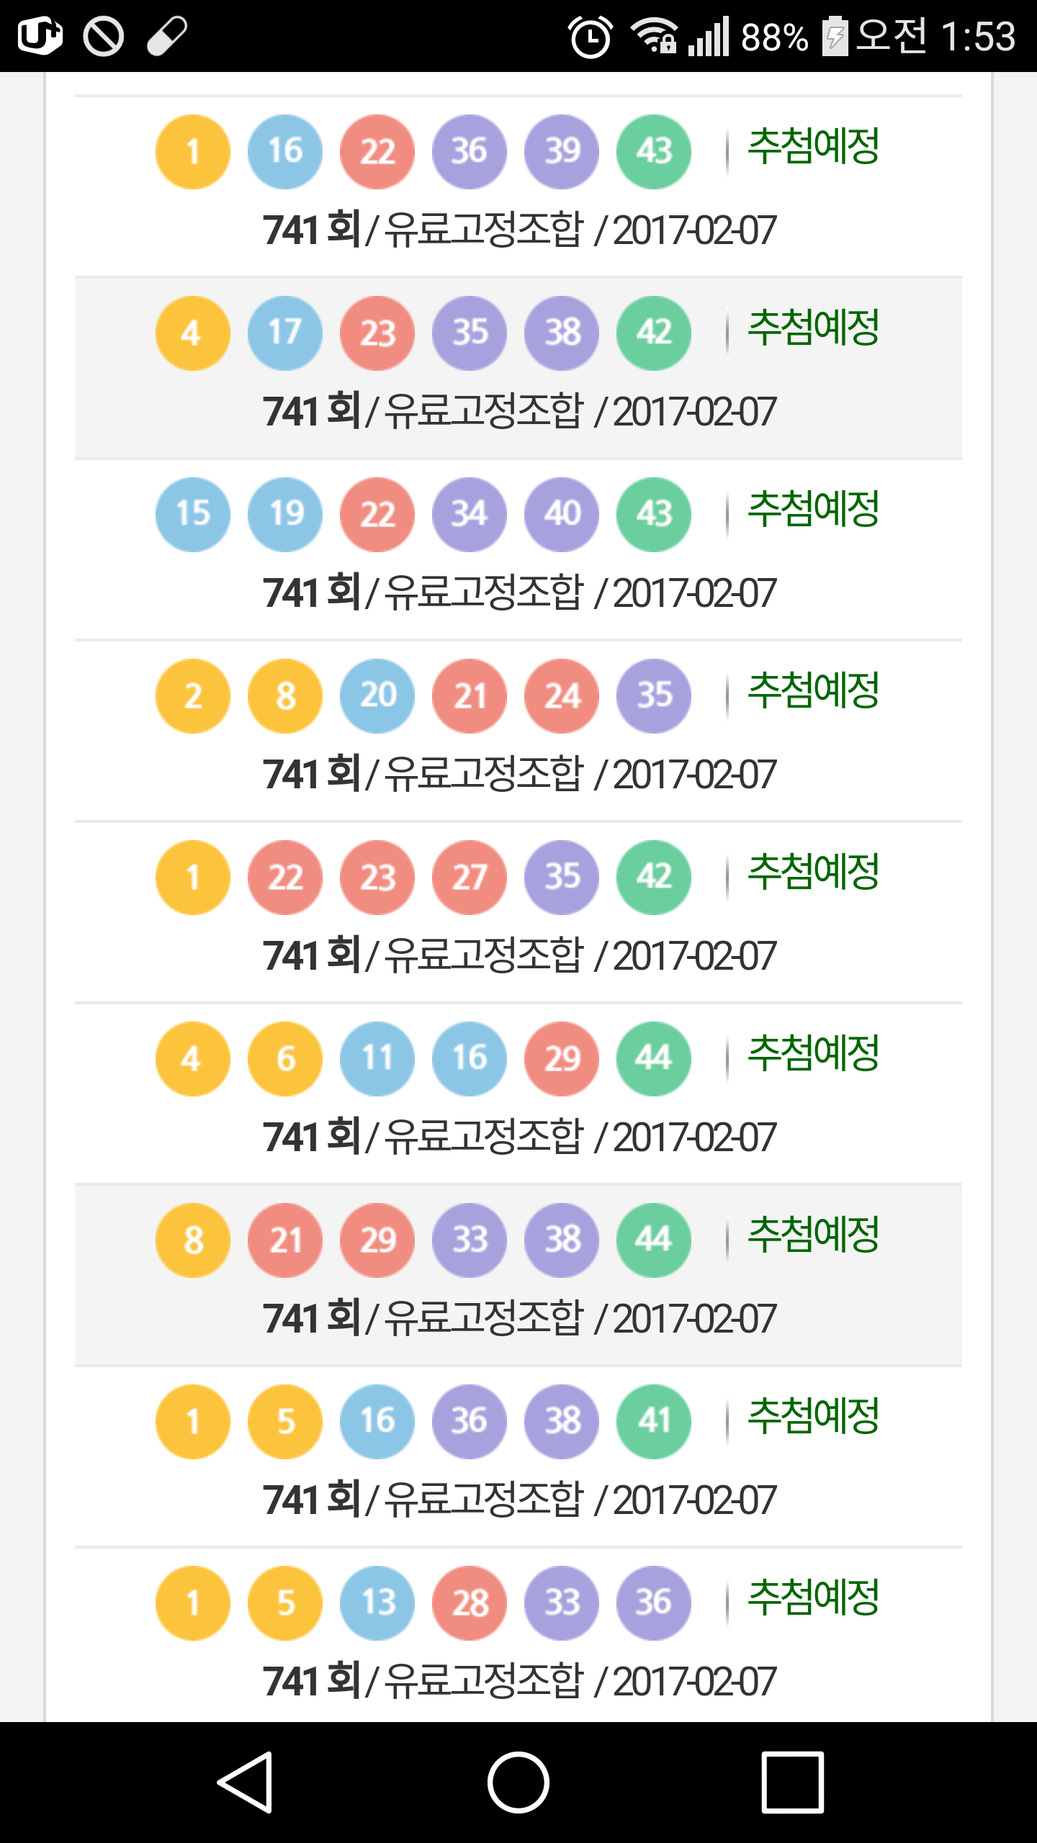Tap 추첨예정 next to the 1-5-13-28-33-36 combination
Image resolution: width=1037 pixels, height=1843 pixels.
(x=814, y=1598)
